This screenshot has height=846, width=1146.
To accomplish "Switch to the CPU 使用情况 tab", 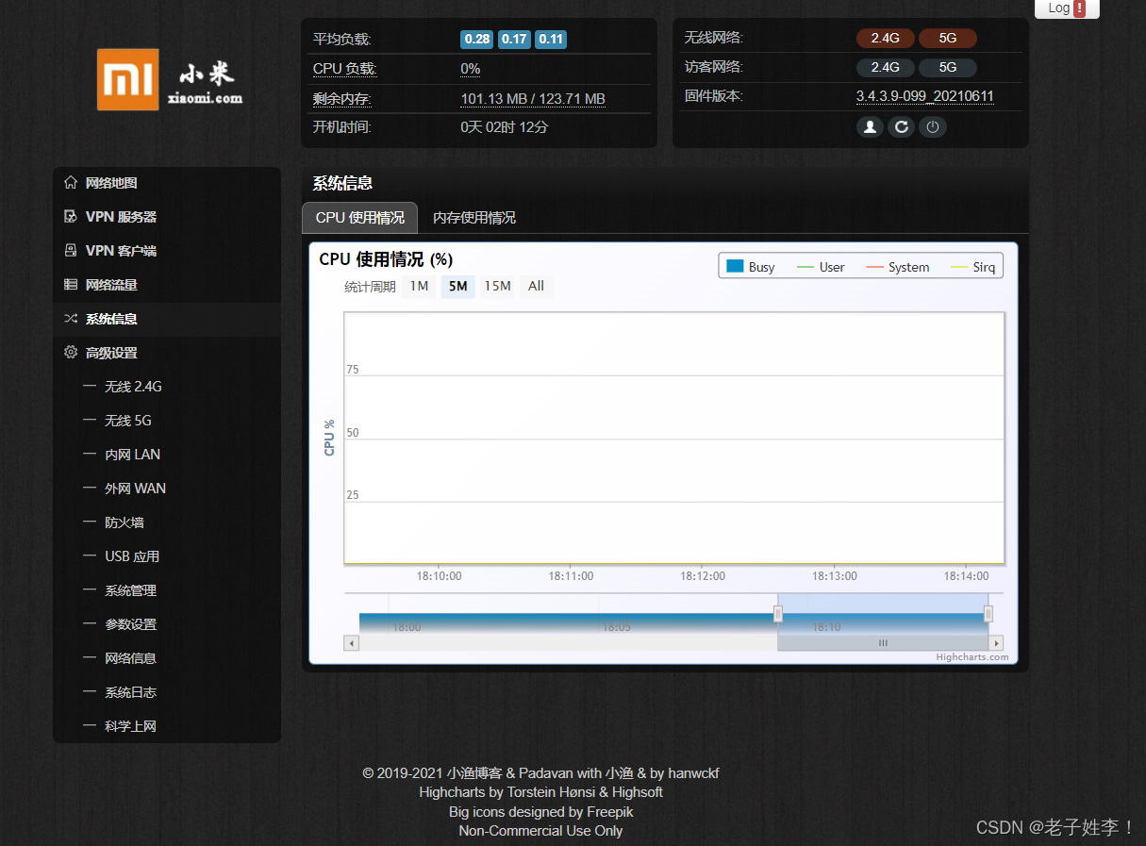I will click(359, 218).
